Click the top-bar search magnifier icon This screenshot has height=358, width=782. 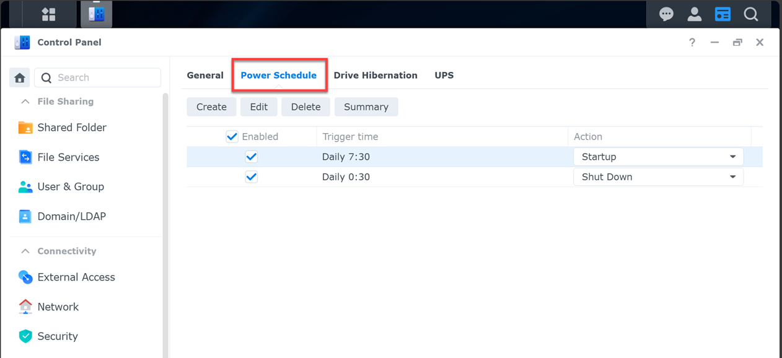pyautogui.click(x=751, y=14)
